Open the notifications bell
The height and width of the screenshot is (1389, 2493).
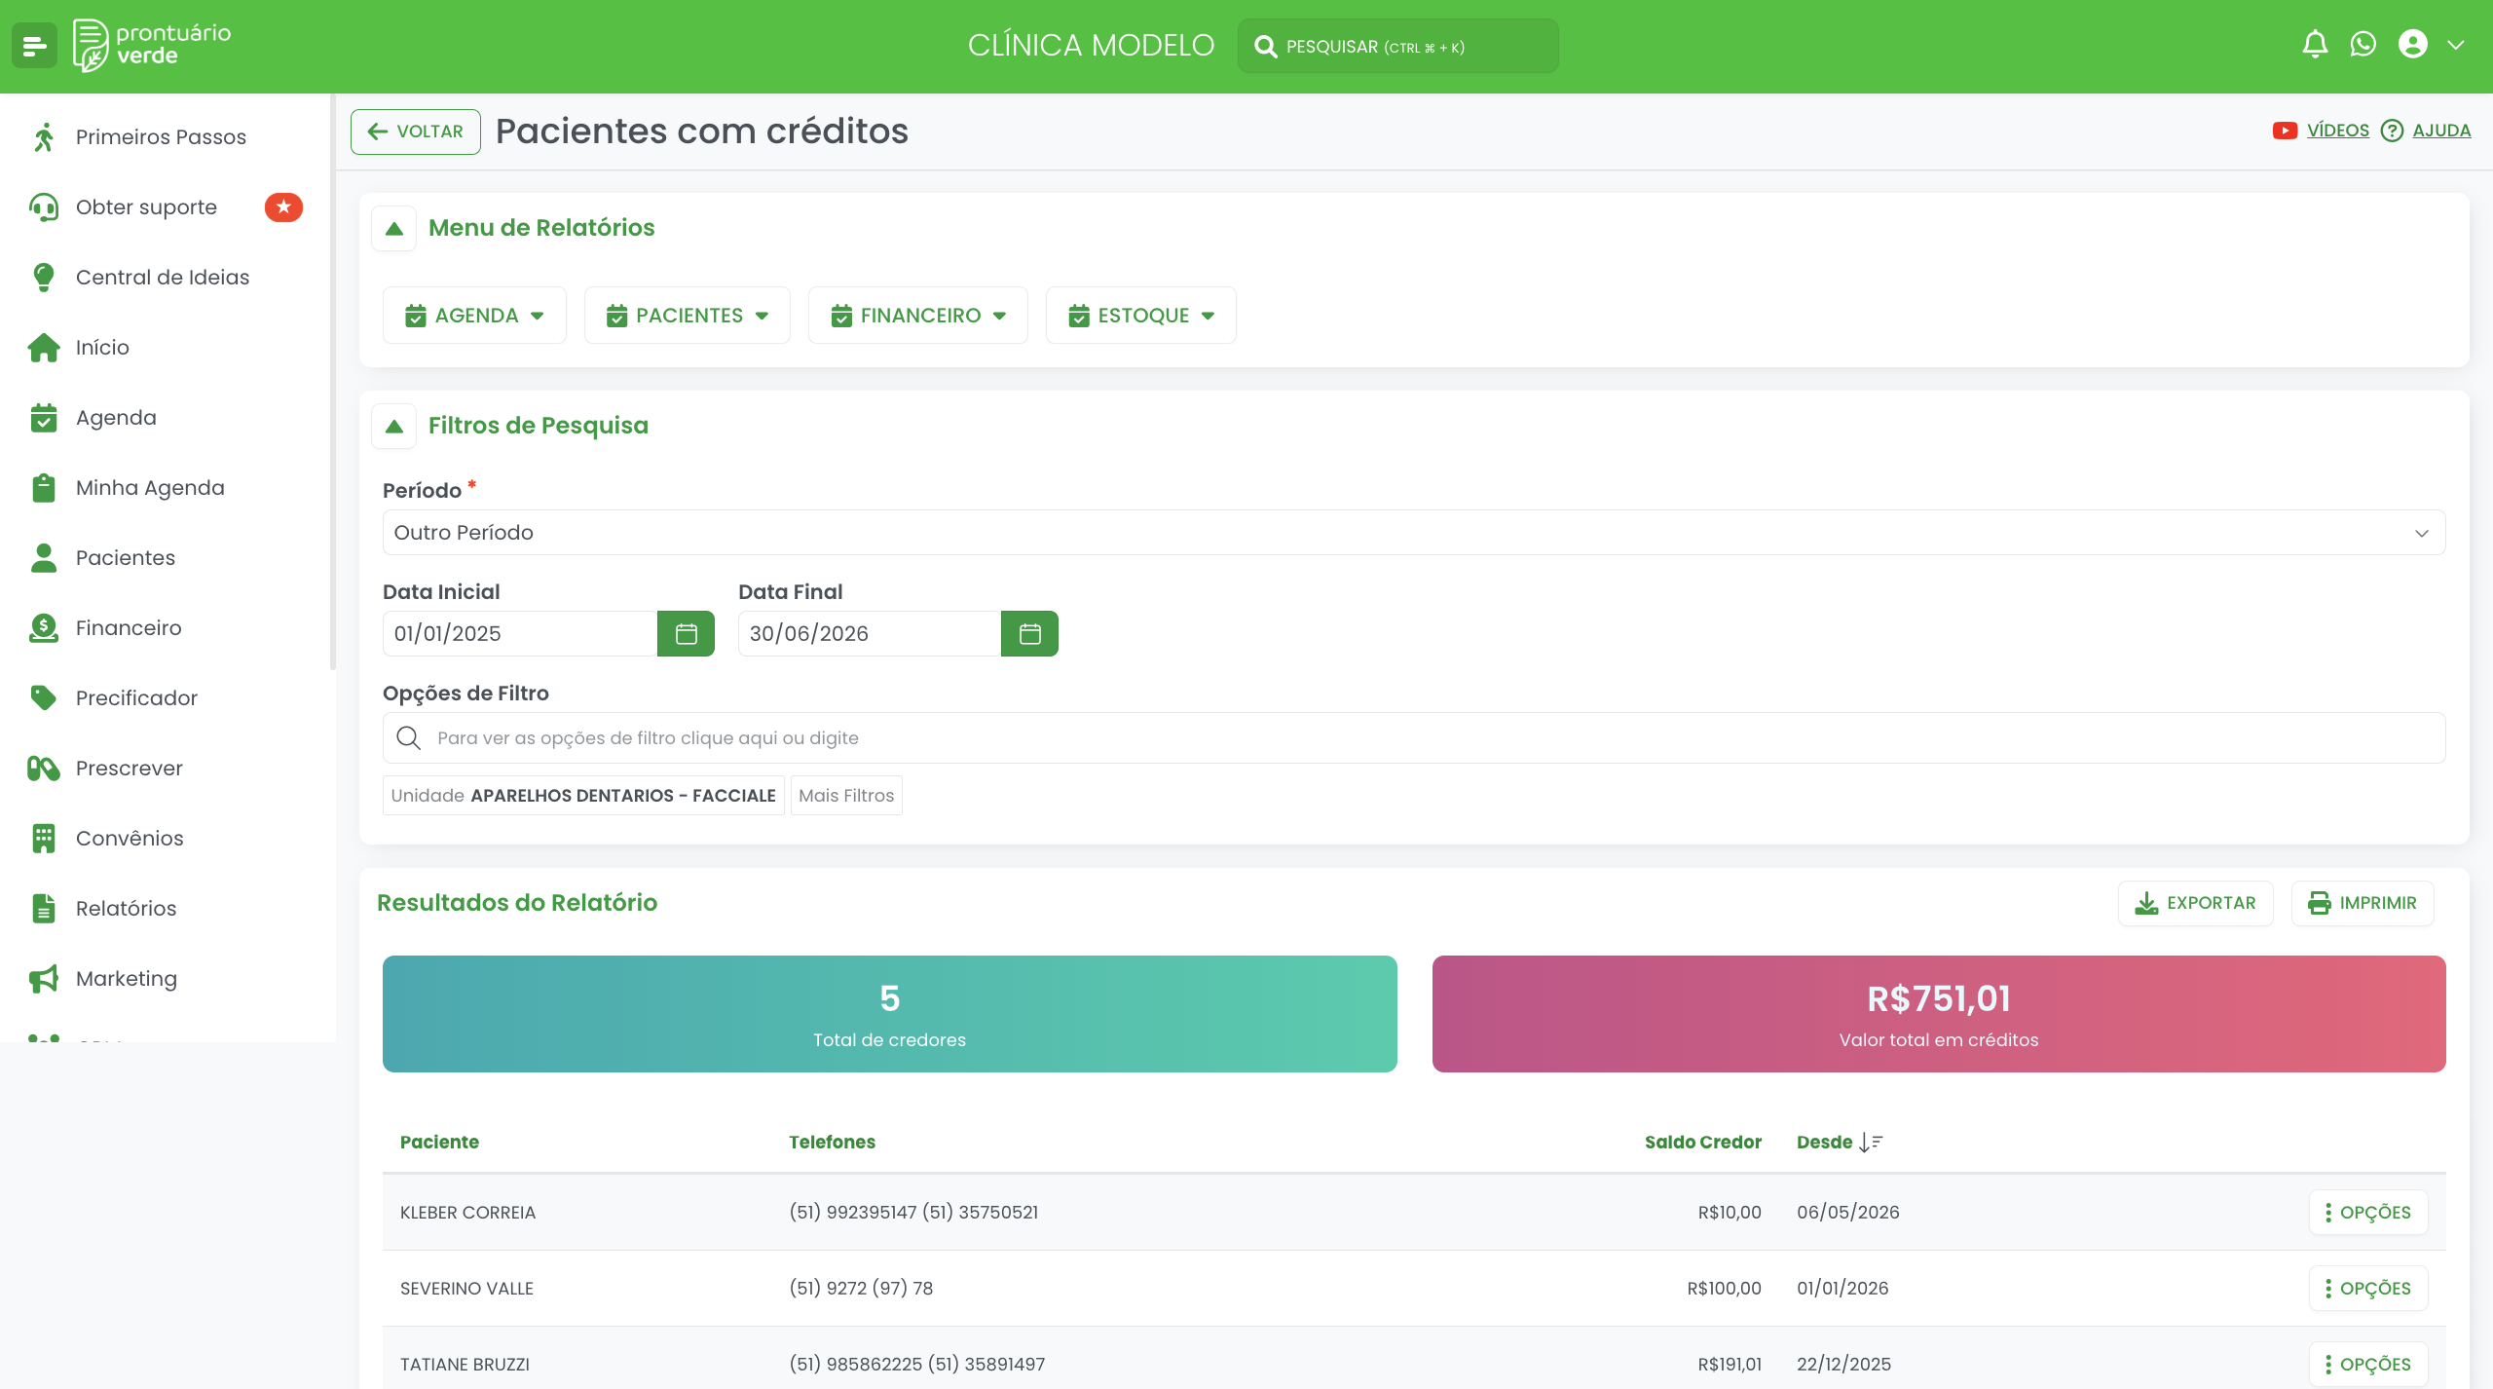(x=2315, y=45)
